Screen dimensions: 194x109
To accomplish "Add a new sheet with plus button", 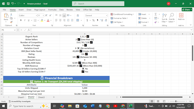I will pyautogui.click(x=54, y=97).
